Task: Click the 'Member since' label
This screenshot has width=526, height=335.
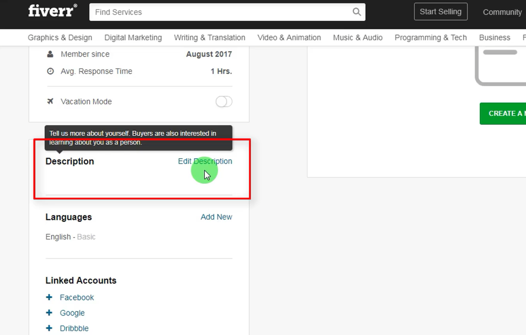Action: pyautogui.click(x=85, y=54)
